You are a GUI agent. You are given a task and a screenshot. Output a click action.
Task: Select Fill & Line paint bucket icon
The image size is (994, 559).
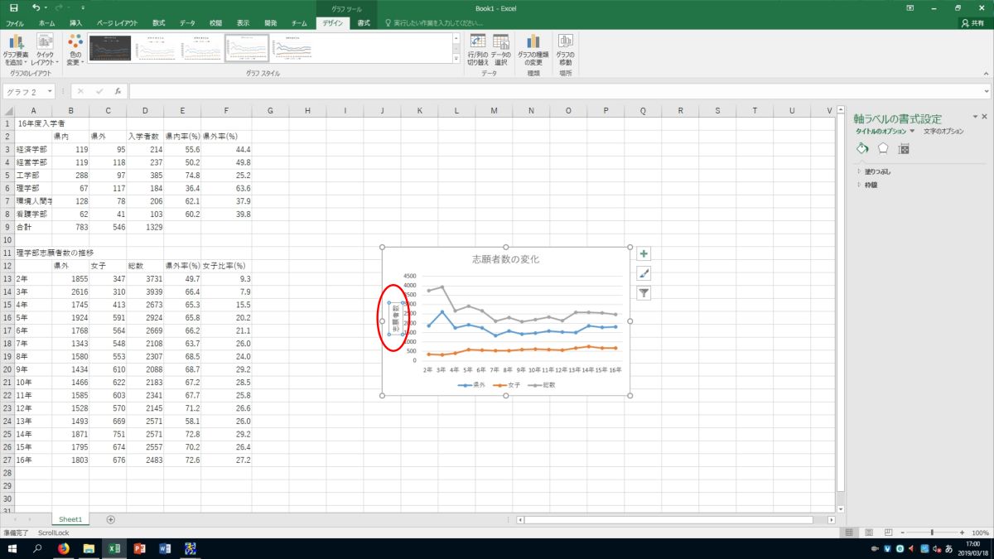[862, 148]
